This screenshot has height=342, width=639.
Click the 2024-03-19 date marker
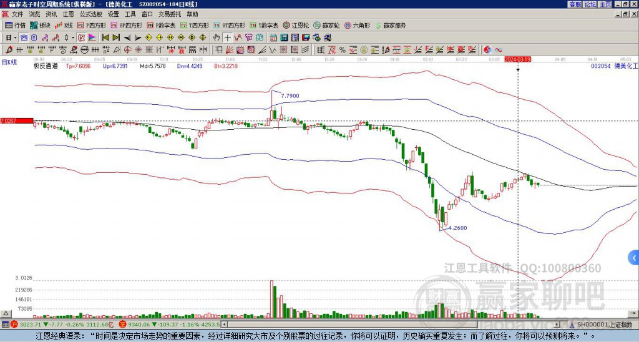517,59
